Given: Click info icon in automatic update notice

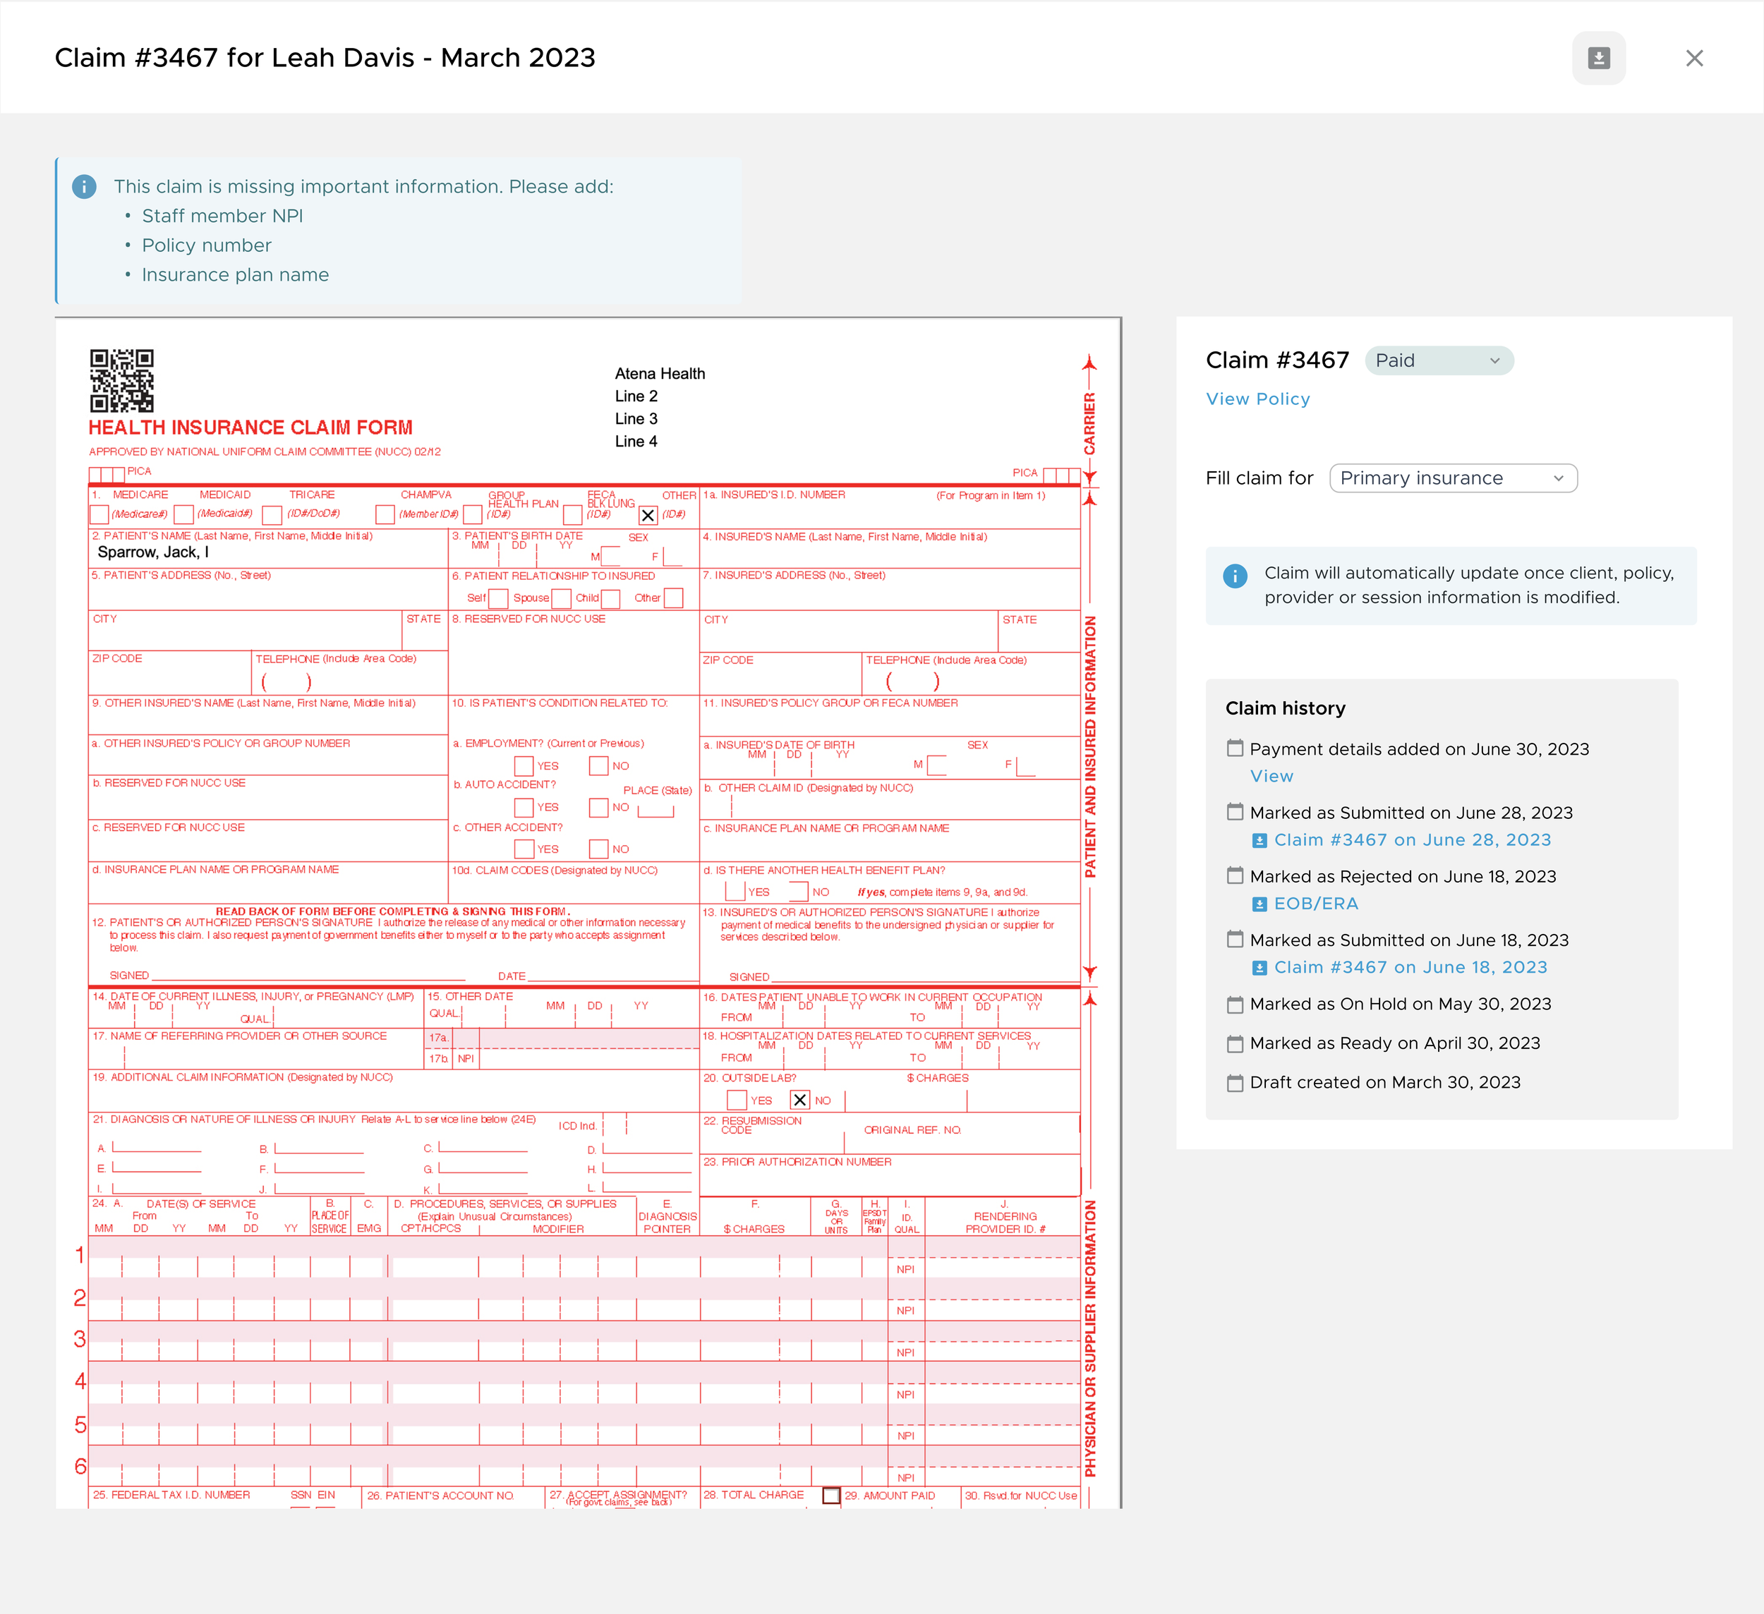Looking at the screenshot, I should (x=1235, y=576).
